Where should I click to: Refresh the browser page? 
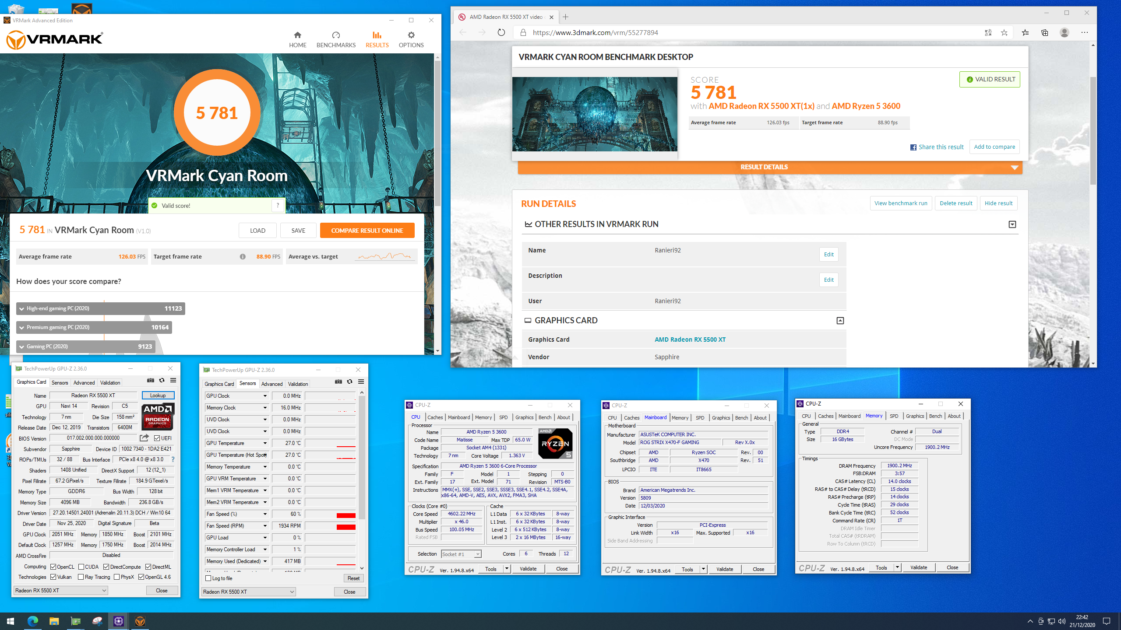click(501, 32)
